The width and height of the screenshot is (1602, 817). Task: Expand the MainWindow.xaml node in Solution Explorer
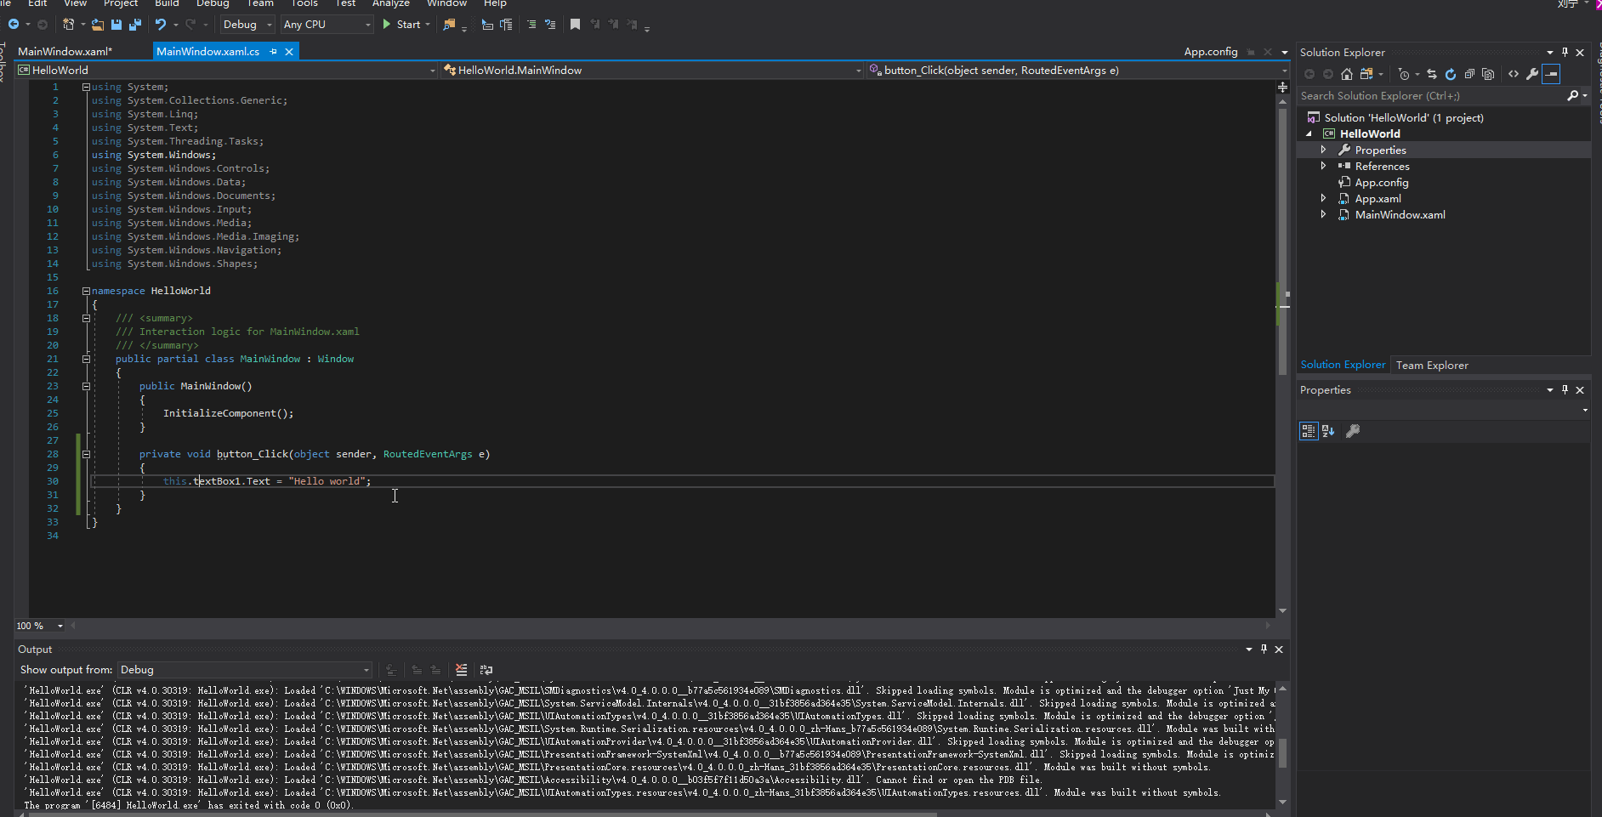point(1323,214)
